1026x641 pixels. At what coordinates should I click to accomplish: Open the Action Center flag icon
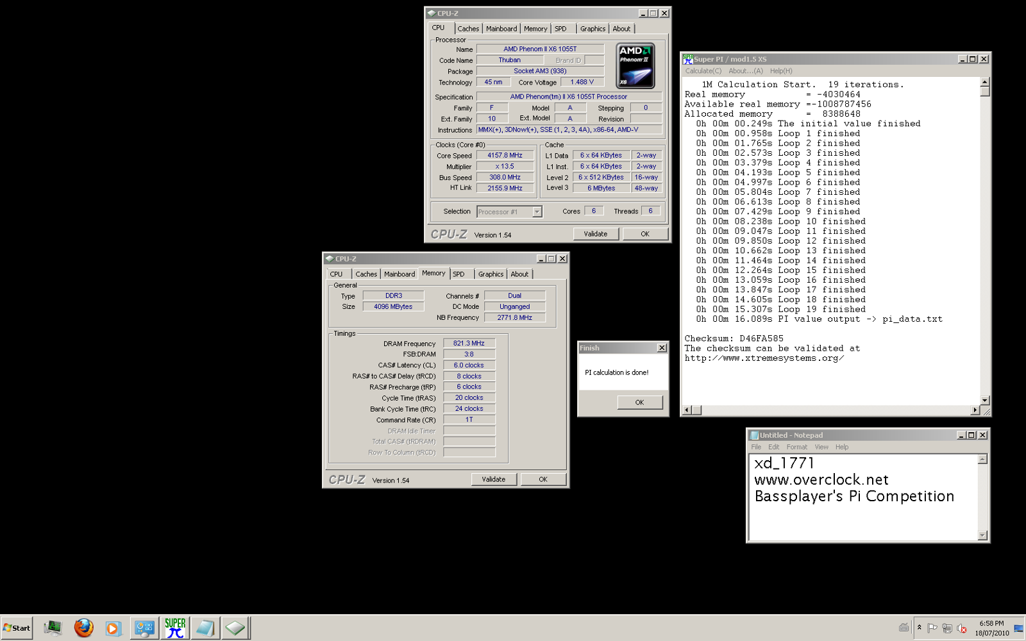pos(932,628)
